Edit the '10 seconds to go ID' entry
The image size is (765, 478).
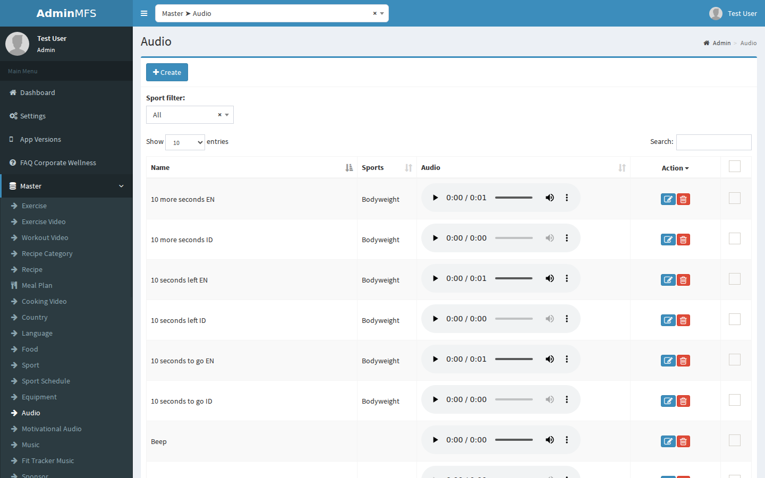point(668,401)
